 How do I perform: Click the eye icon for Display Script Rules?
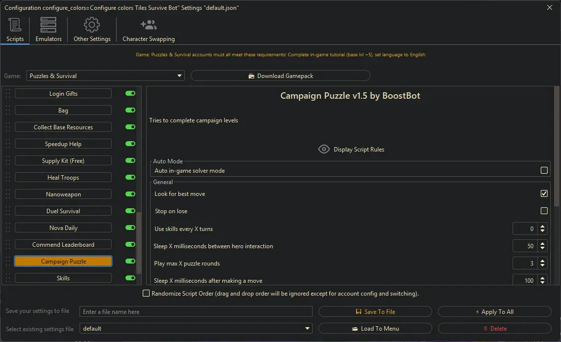point(324,149)
